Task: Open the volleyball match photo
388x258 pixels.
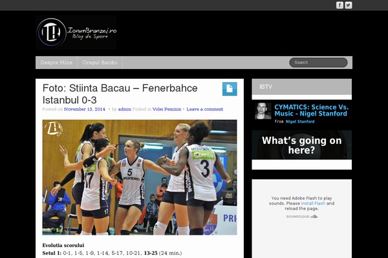Action: point(140,177)
